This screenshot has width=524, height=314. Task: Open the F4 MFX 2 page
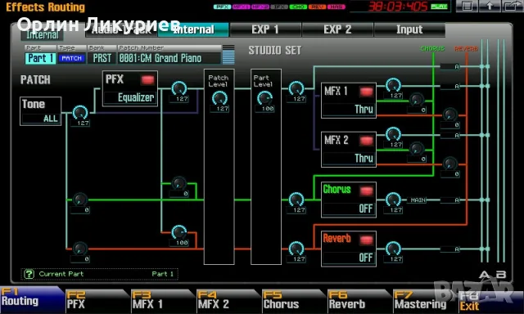(x=228, y=301)
